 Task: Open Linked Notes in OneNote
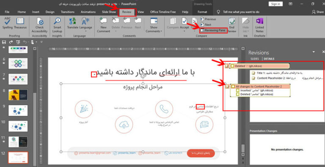click(259, 25)
